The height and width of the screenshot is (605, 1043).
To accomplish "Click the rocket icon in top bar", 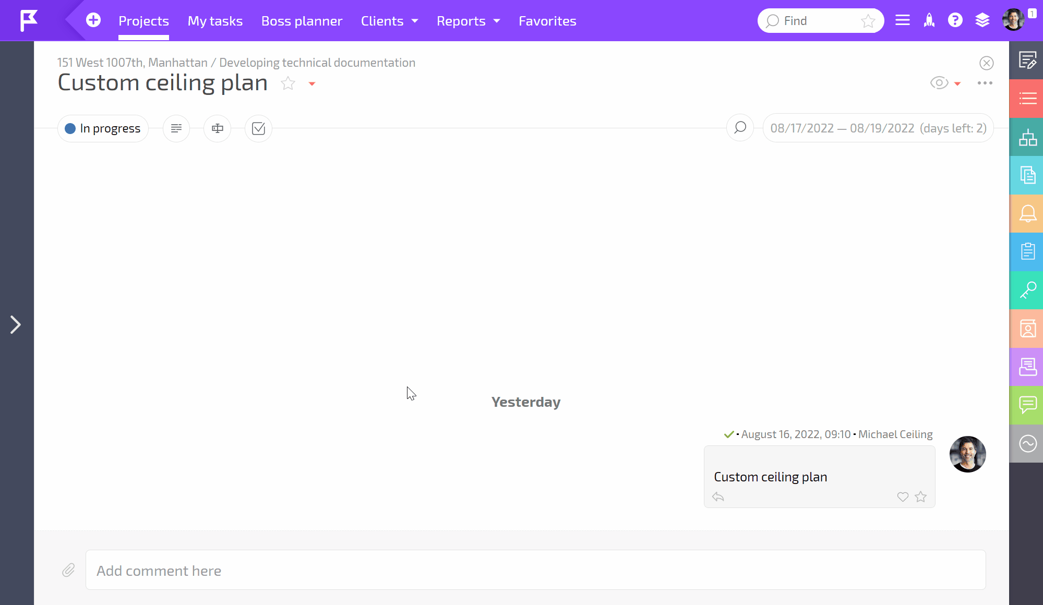I will pyautogui.click(x=929, y=21).
